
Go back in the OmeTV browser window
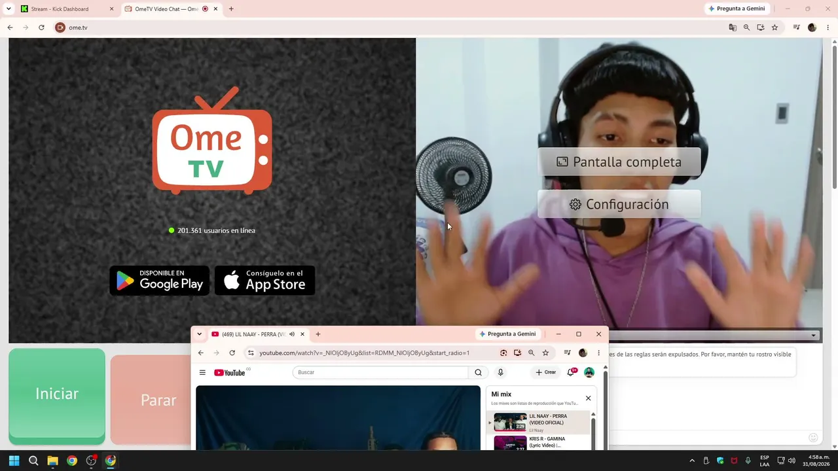tap(10, 27)
